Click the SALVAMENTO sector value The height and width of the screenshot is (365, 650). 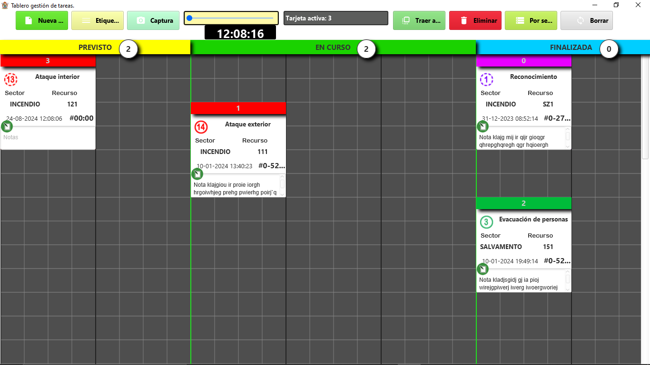(501, 247)
